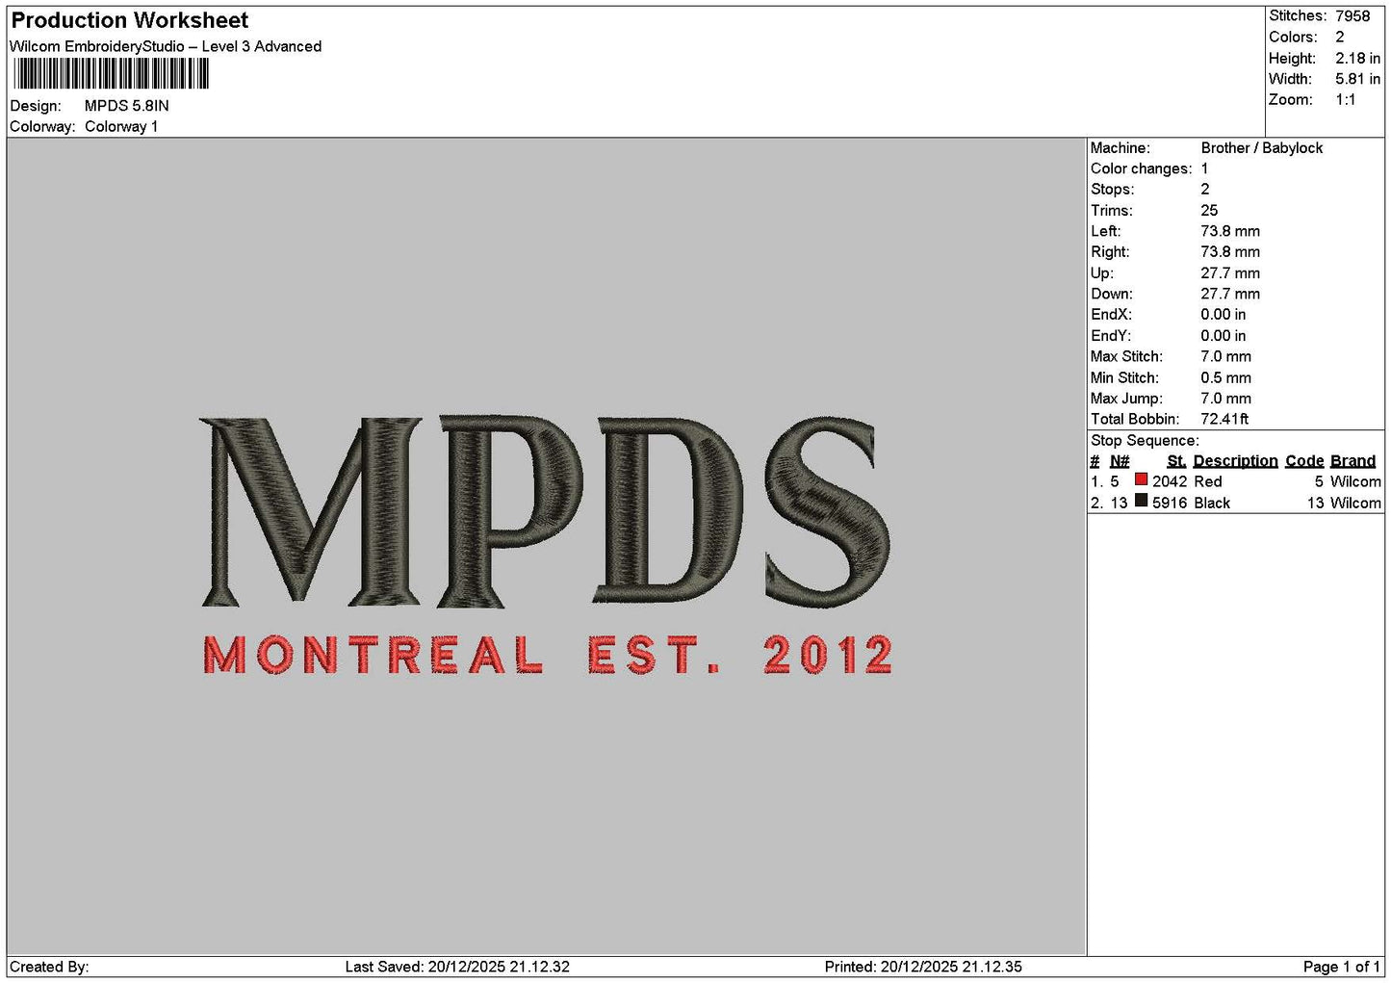Click the Machine value 'Brother / Babylock'
The width and height of the screenshot is (1391, 983).
(x=1261, y=147)
